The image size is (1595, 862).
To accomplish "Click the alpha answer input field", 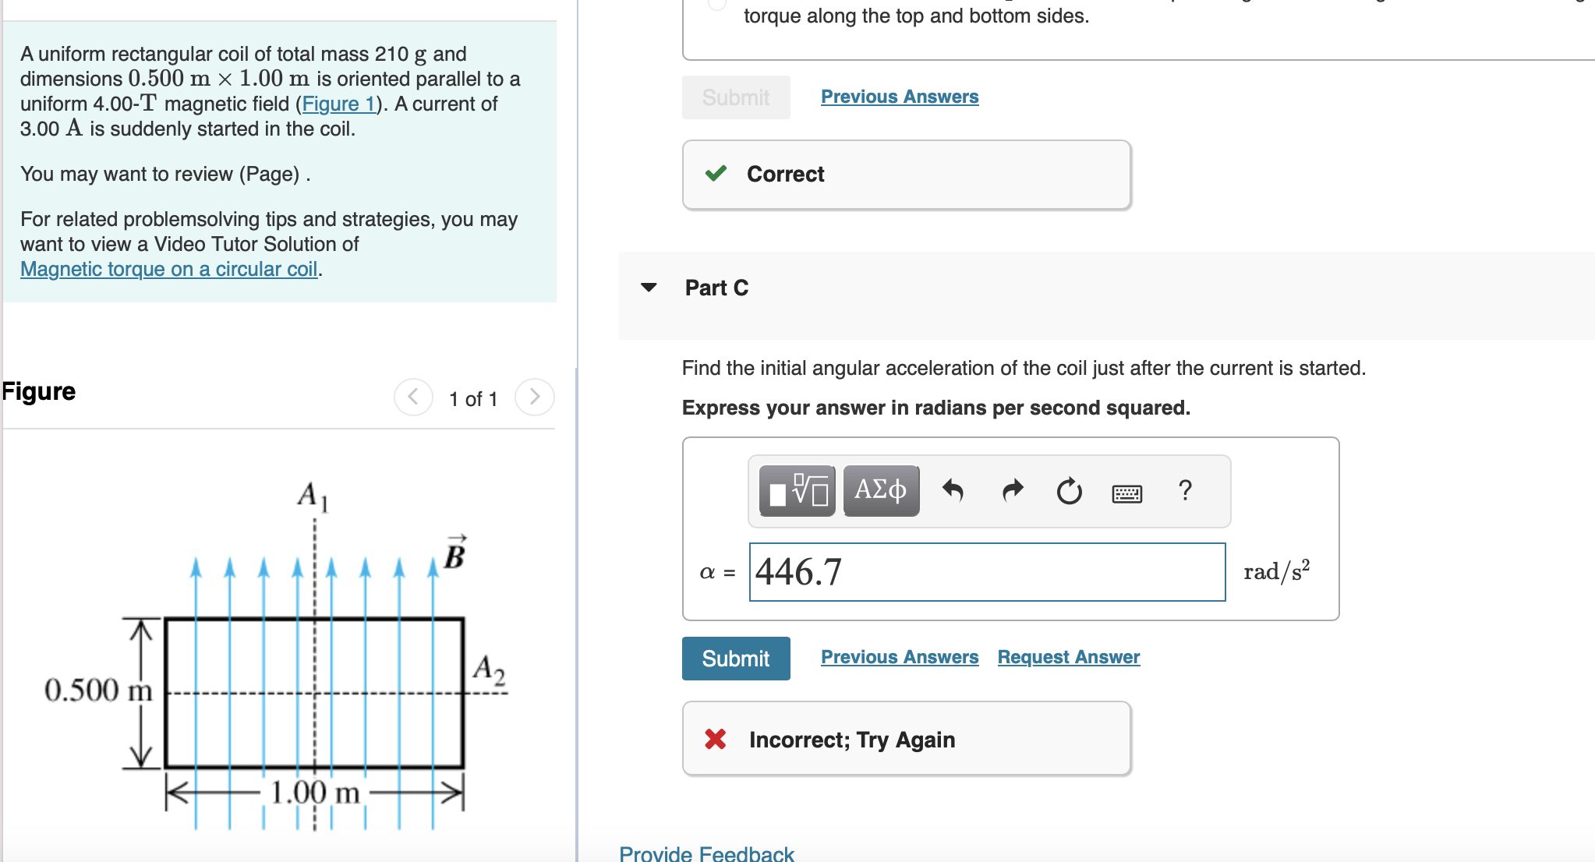I will point(987,572).
